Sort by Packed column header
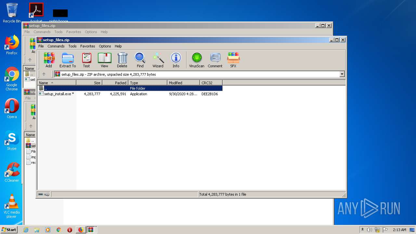This screenshot has height=234, width=416. tap(115, 83)
